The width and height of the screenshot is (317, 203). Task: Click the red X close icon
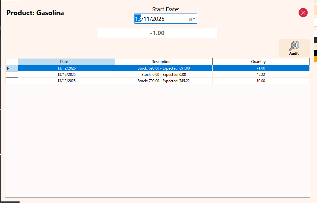pyautogui.click(x=303, y=13)
